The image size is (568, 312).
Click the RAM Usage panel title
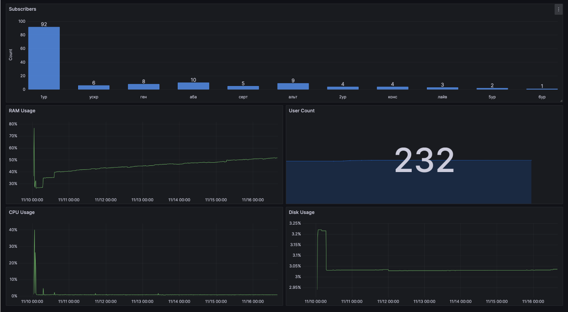[22, 111]
